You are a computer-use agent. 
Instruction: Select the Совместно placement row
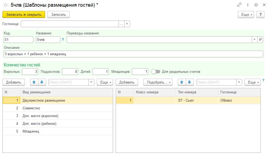[31, 108]
